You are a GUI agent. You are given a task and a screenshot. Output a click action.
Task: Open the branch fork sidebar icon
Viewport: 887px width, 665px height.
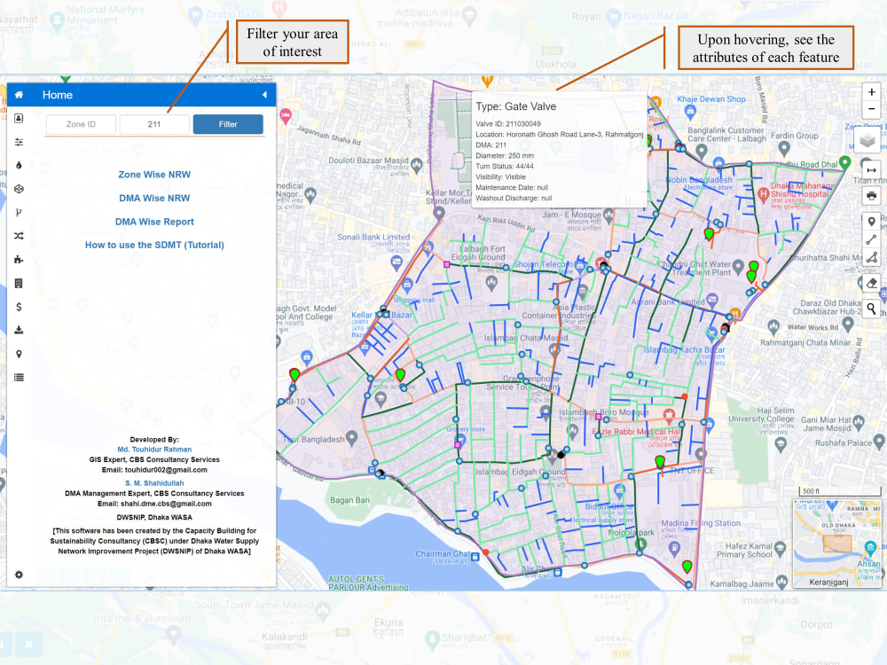(19, 213)
